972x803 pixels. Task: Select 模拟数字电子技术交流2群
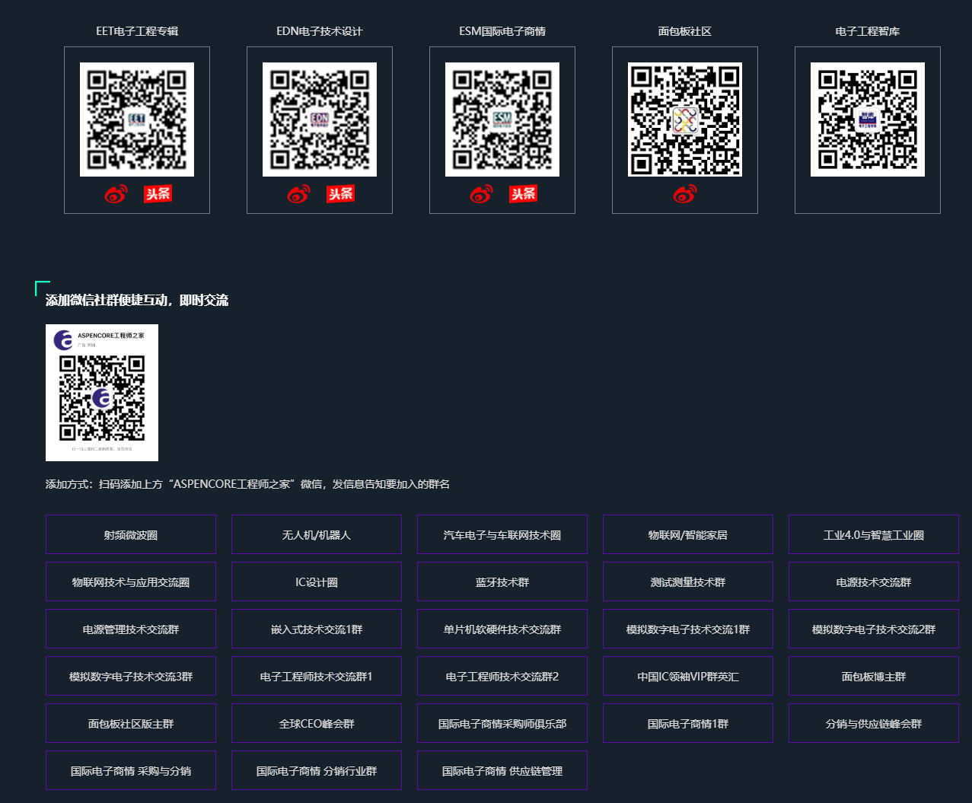click(874, 629)
